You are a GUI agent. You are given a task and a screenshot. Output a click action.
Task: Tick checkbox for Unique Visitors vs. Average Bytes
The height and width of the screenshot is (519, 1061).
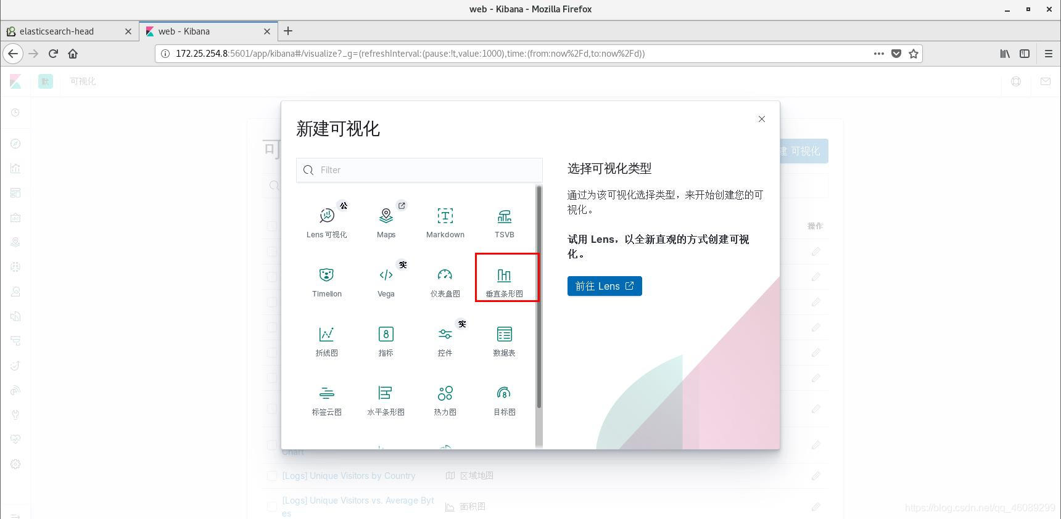tap(272, 507)
